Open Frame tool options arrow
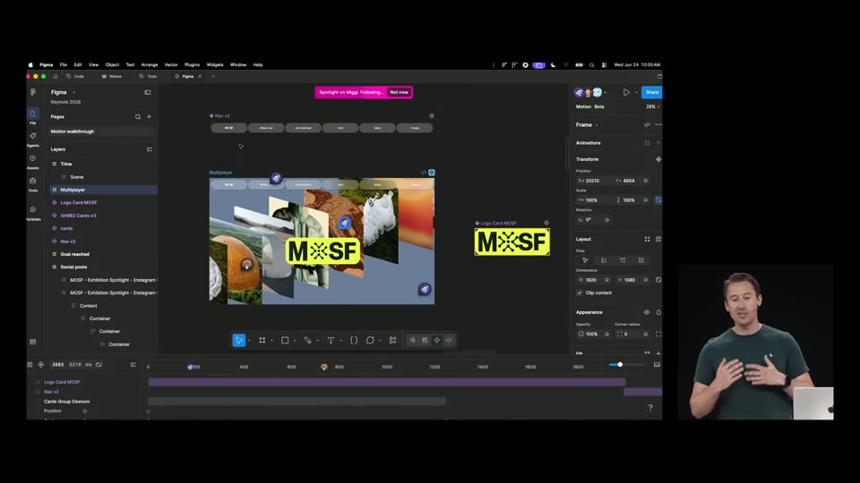This screenshot has width=860, height=483. pyautogui.click(x=272, y=341)
